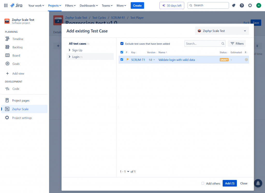This screenshot has height=193, width=265.
Task: Sort by the Key column header
Action: pos(134,53)
